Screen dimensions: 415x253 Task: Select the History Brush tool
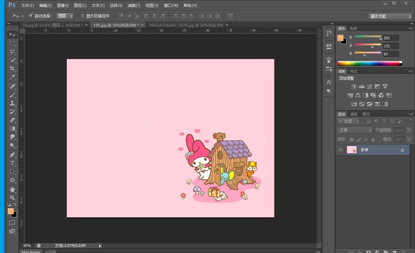pyautogui.click(x=12, y=112)
